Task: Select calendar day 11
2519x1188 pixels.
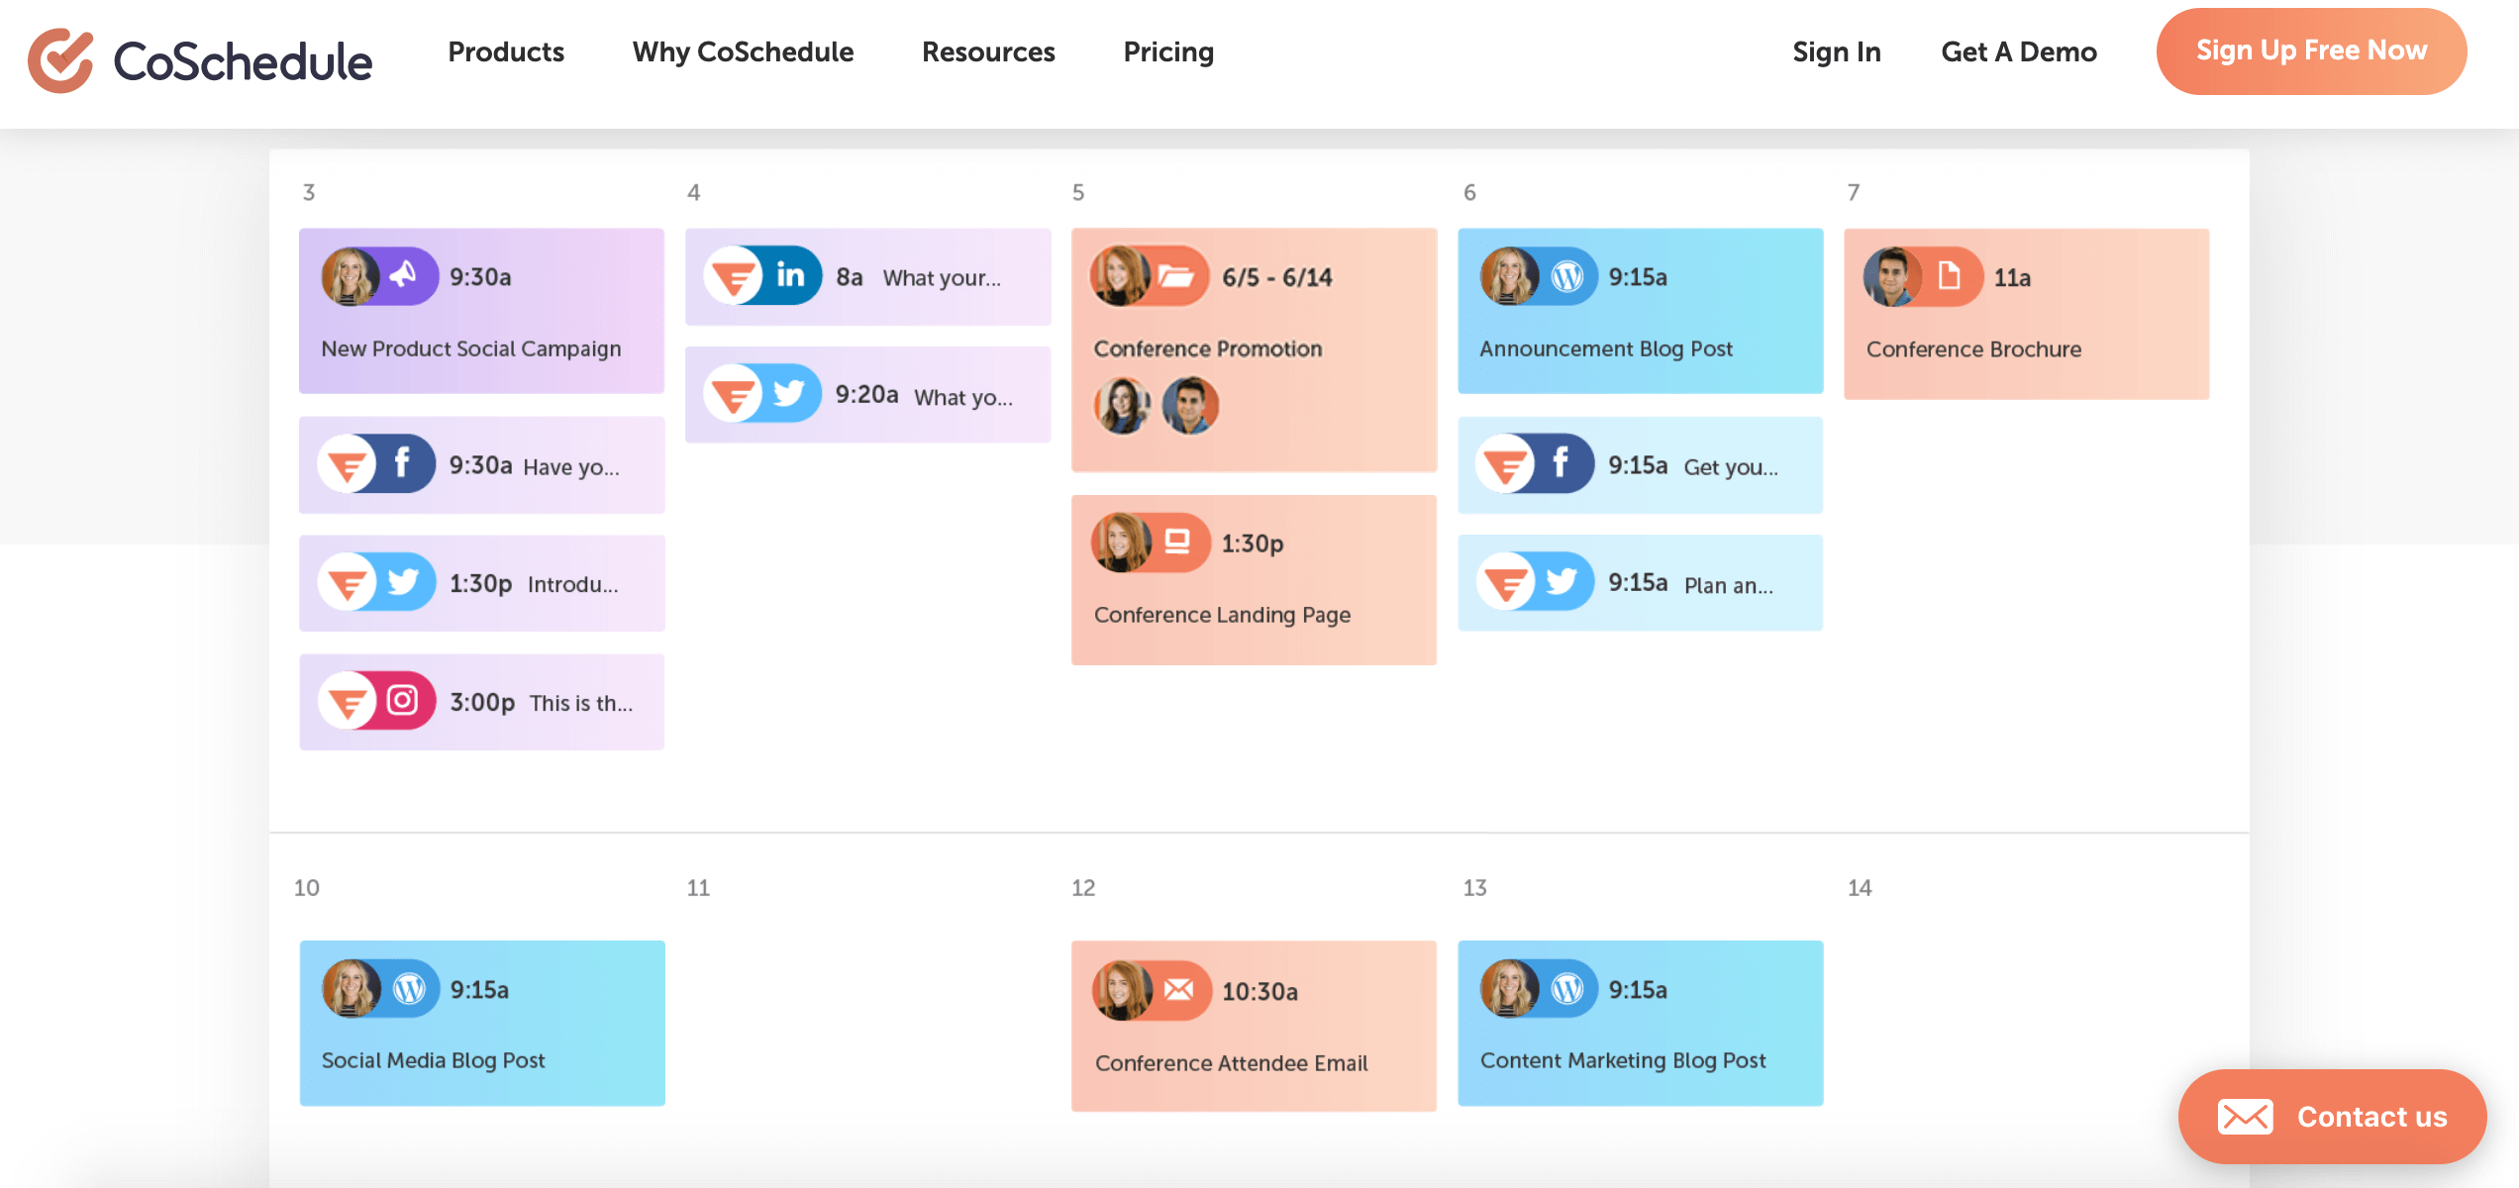Action: click(x=698, y=888)
